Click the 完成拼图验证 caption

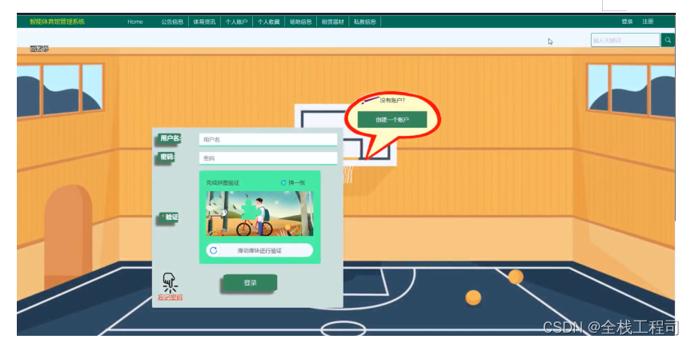pyautogui.click(x=223, y=183)
